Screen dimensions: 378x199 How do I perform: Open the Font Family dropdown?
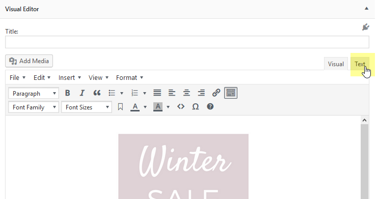click(34, 107)
